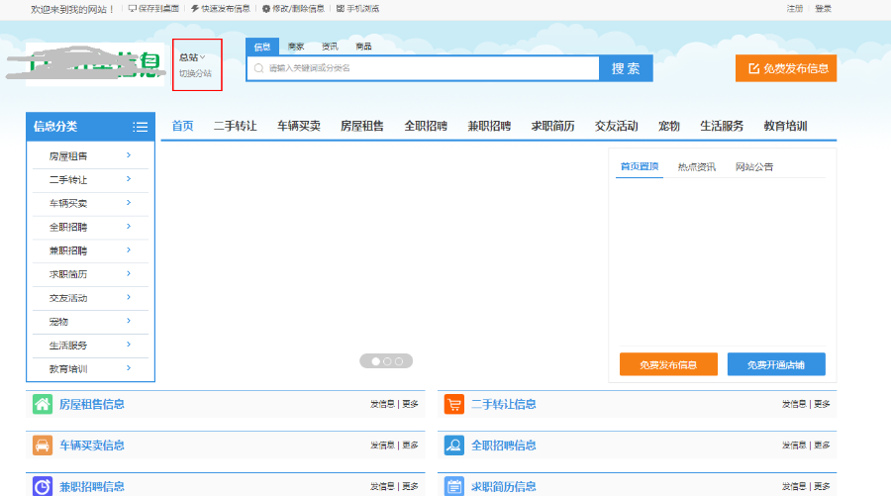Open 生活服务 in navigation bar
Screen dimensions: 891x496
(x=722, y=126)
